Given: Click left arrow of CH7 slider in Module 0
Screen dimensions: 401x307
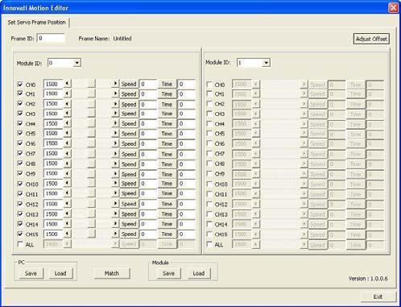Looking at the screenshot, I should coord(67,154).
